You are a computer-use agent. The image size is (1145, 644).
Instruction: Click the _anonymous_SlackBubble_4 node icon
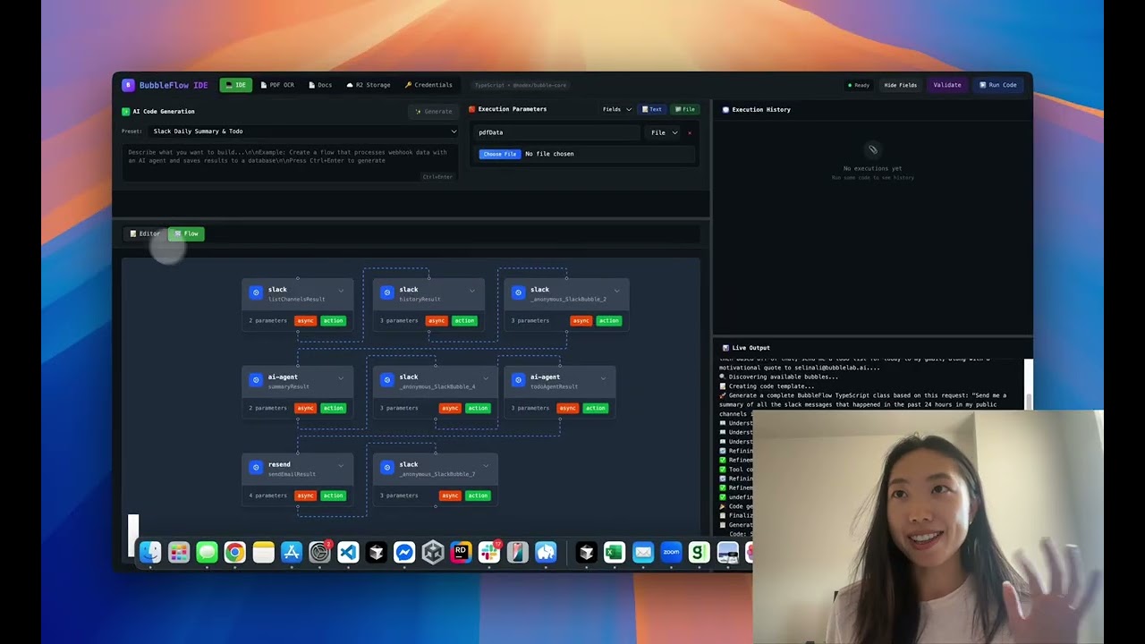tap(387, 380)
